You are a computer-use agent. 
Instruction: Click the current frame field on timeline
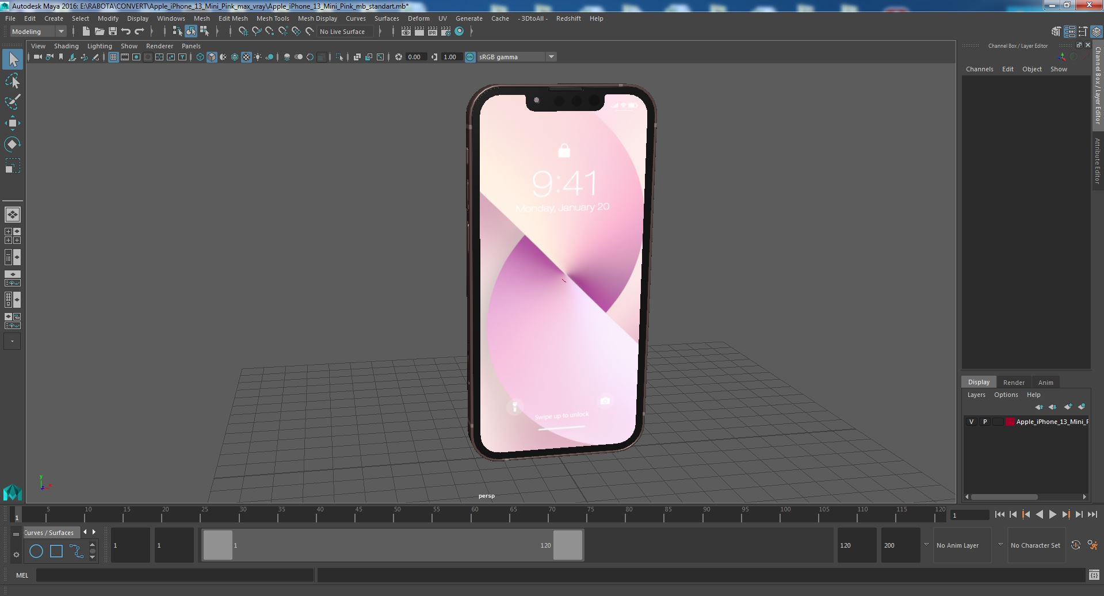tap(969, 515)
